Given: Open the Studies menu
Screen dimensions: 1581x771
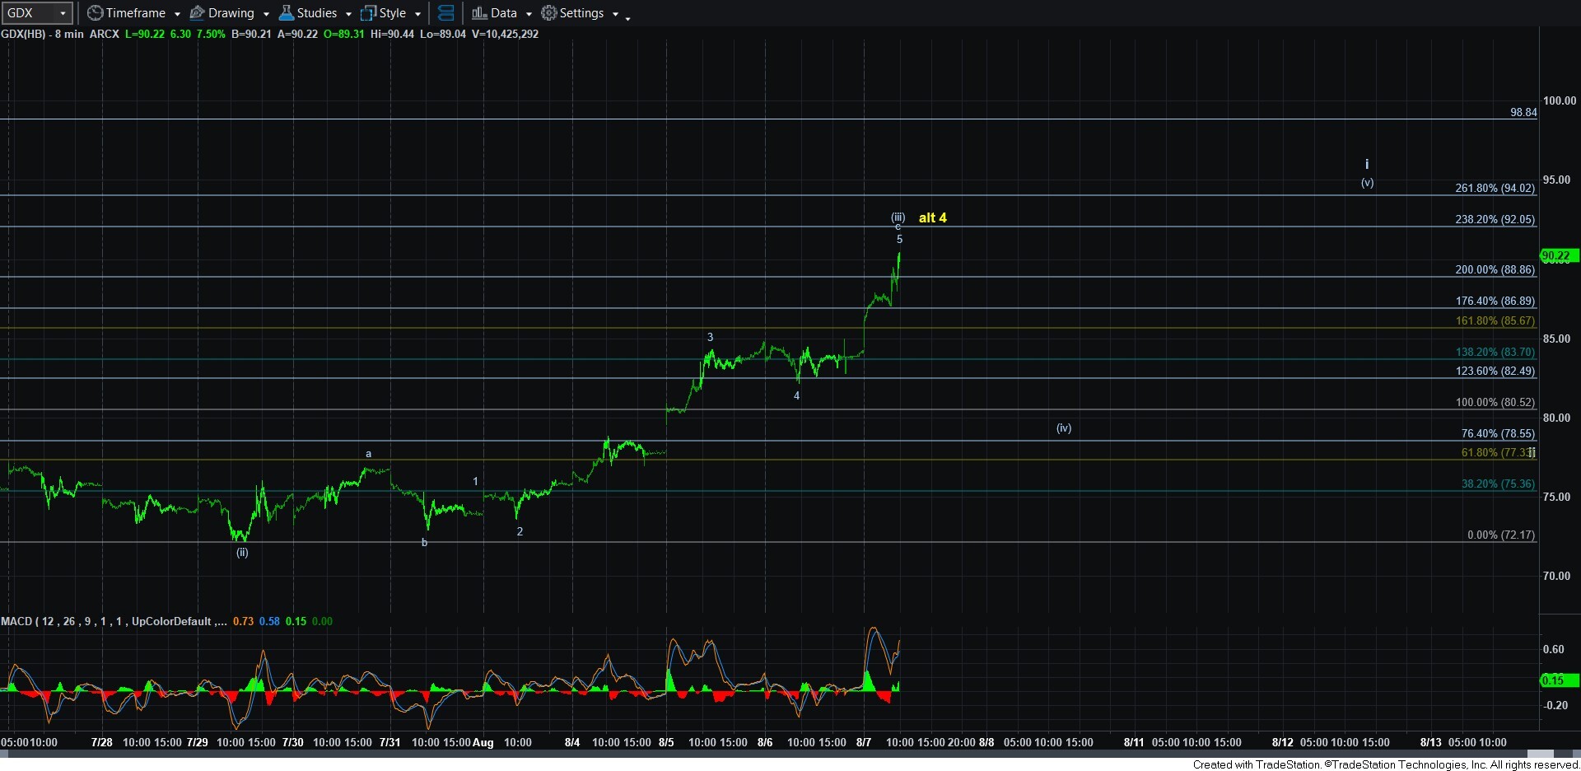Looking at the screenshot, I should 315,13.
